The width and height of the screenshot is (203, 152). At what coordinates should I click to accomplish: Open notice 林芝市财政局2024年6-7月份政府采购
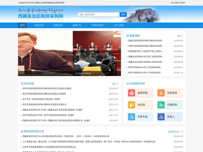tap(145, 73)
